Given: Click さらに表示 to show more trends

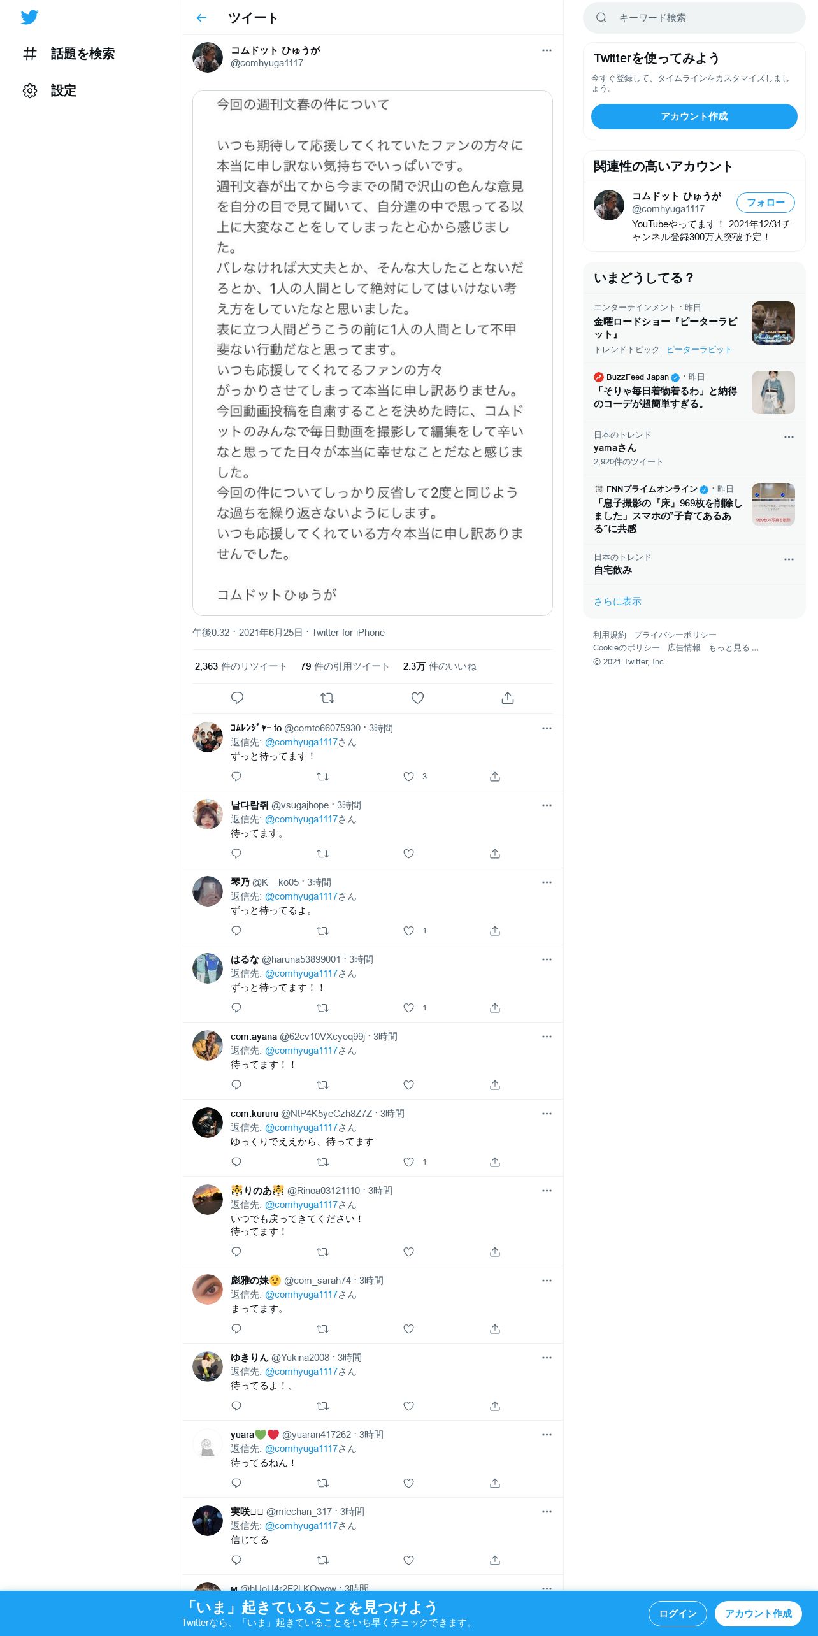Looking at the screenshot, I should pyautogui.click(x=617, y=601).
